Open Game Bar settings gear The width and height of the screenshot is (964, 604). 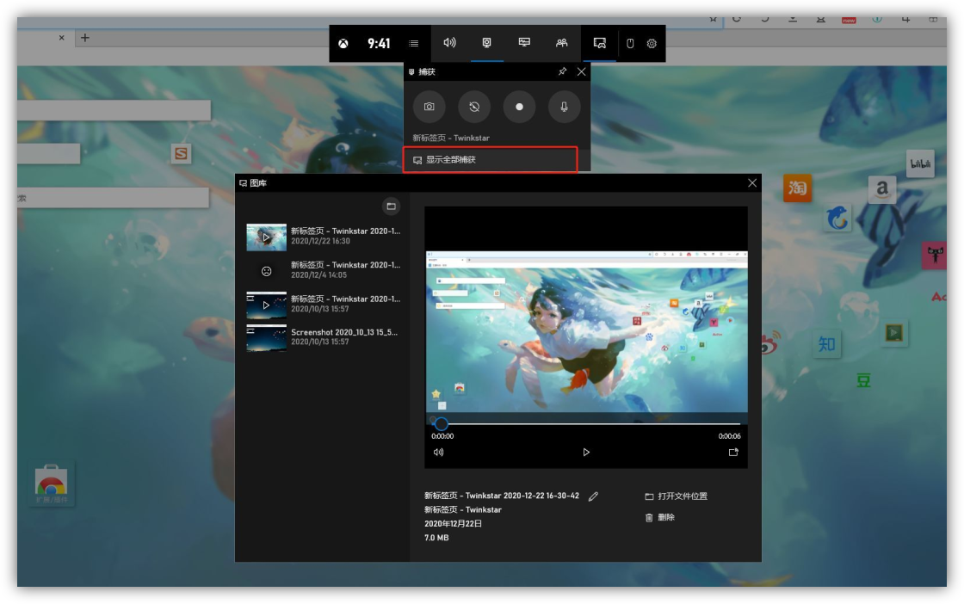tap(652, 43)
